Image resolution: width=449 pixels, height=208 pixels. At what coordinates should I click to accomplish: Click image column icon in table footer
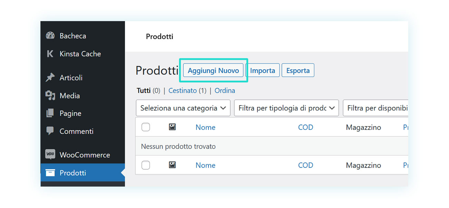point(172,165)
